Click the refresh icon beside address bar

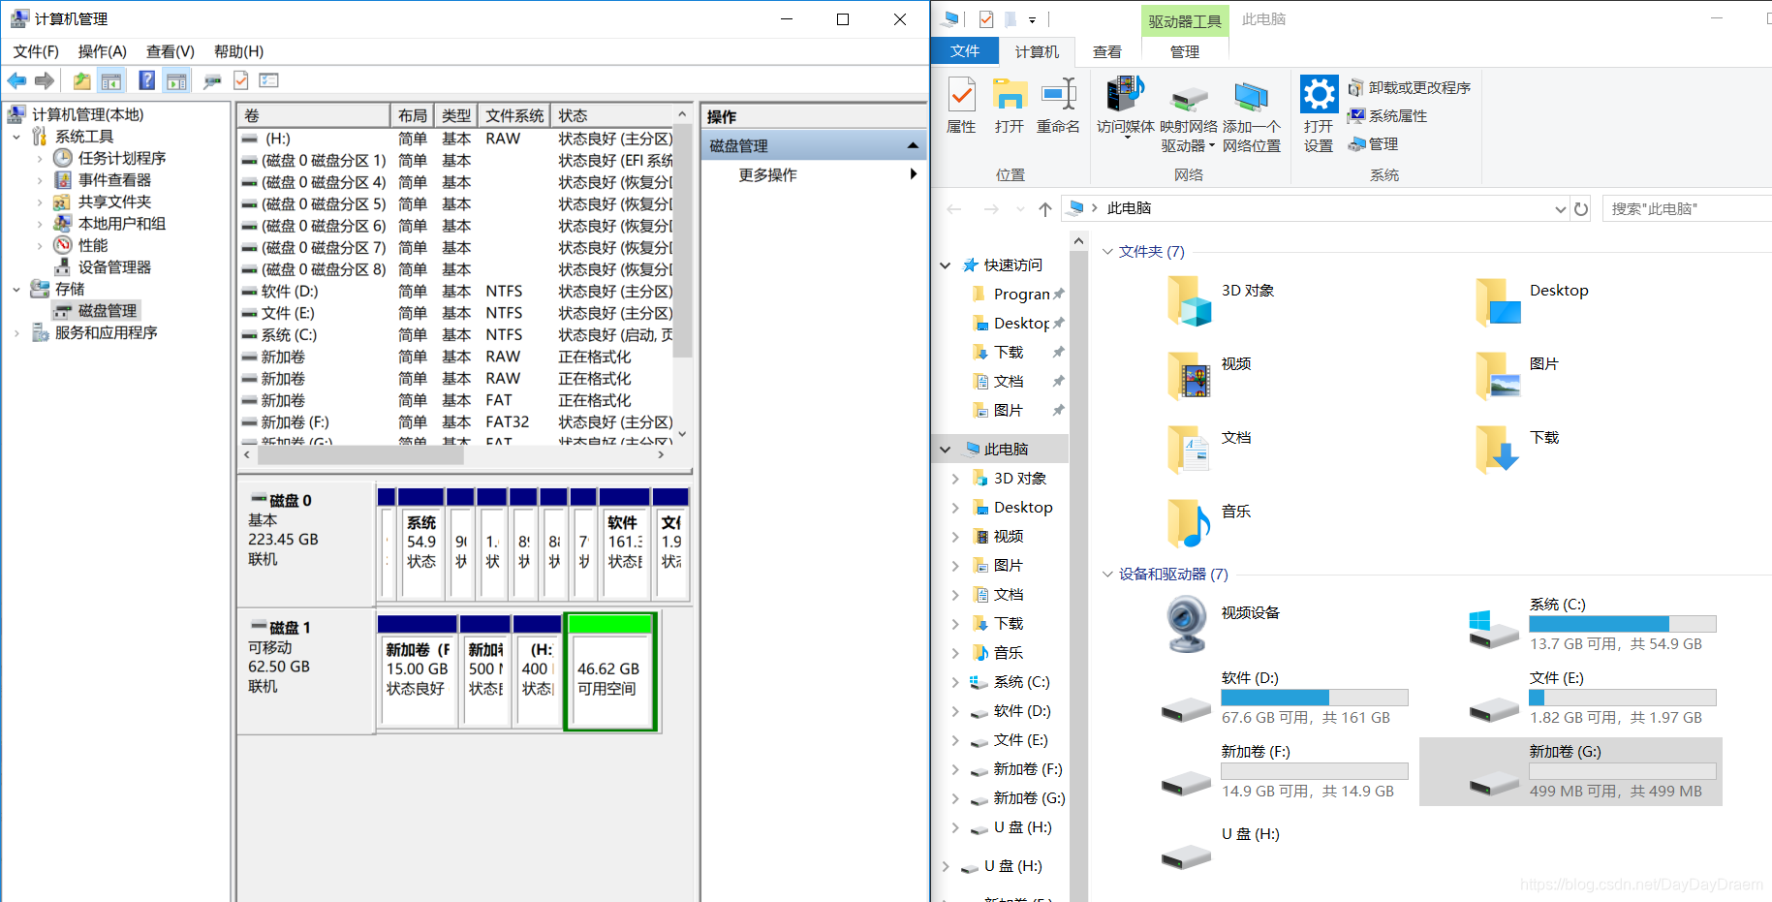pyautogui.click(x=1581, y=208)
